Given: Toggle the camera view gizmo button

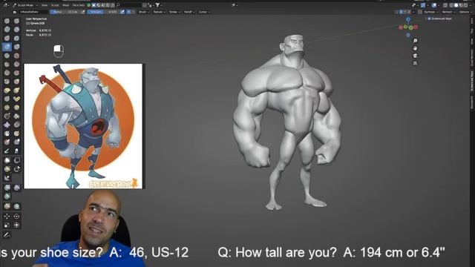Looking at the screenshot, I should coord(415,56).
